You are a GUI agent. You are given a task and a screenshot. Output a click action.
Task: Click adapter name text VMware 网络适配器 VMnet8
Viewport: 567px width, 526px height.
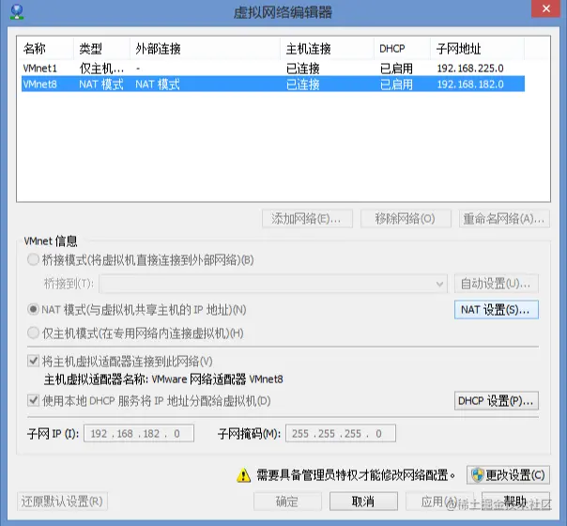coord(217,379)
